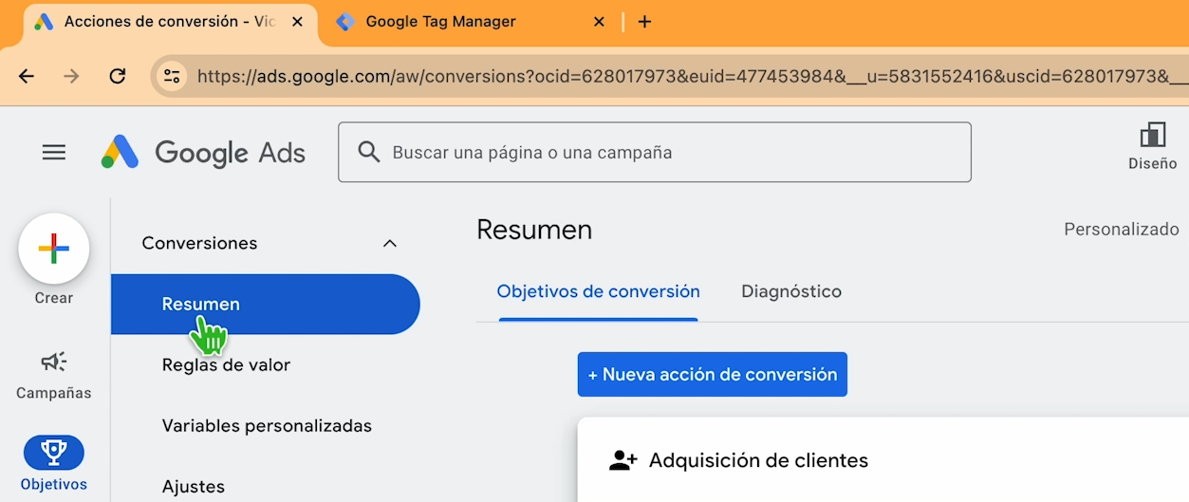Click the Conversiones section label
Viewport: 1189px width, 502px height.
click(199, 244)
